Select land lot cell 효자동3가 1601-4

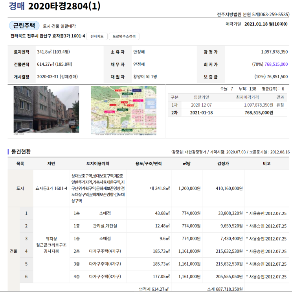[x=51, y=189]
